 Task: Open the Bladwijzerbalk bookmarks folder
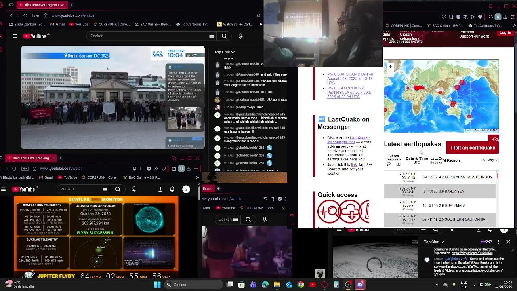pos(27,24)
